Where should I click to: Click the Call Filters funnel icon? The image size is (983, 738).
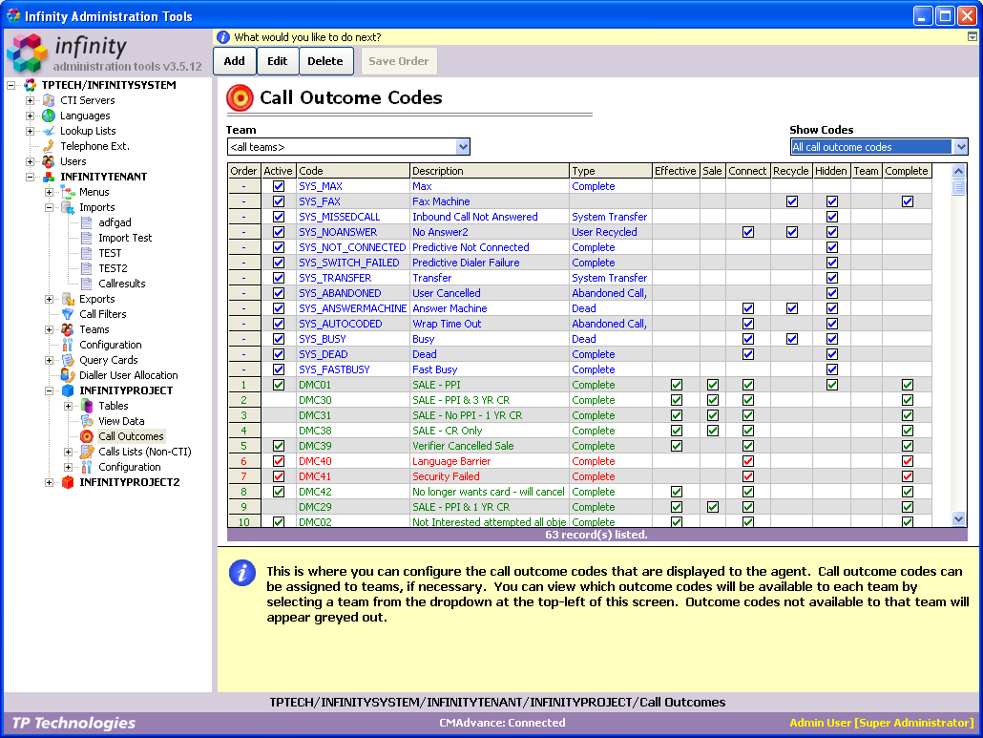coord(68,314)
